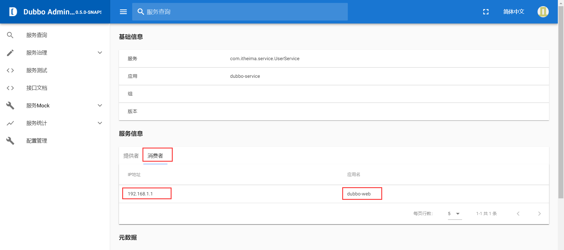The height and width of the screenshot is (250, 564).
Task: Expand the 服务治理 submenu chevron
Action: click(x=100, y=53)
